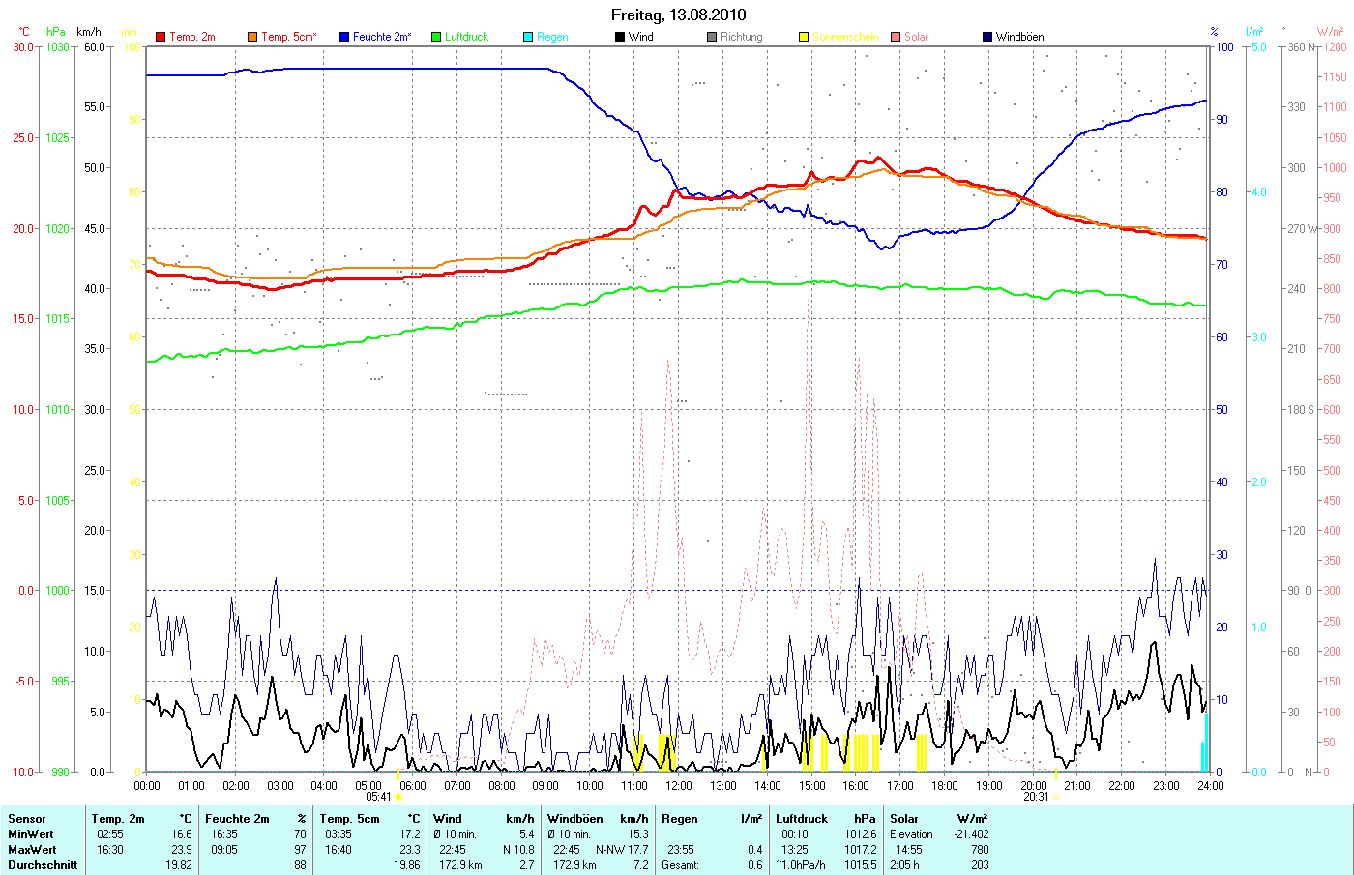Click the green Luftdruck legend swatch

(x=436, y=37)
